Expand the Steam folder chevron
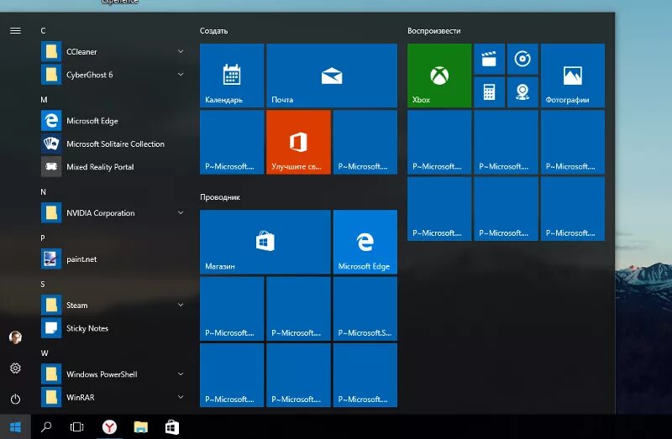672x439 pixels. tap(181, 306)
